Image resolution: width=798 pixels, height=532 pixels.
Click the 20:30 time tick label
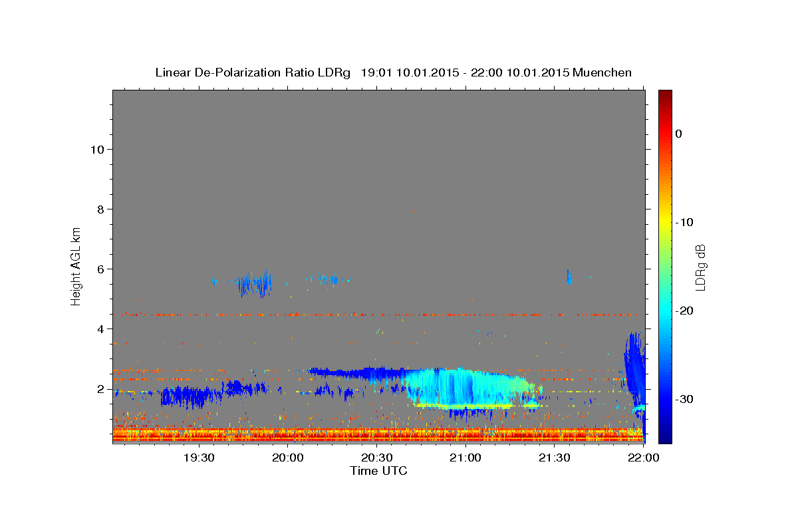coord(377,458)
